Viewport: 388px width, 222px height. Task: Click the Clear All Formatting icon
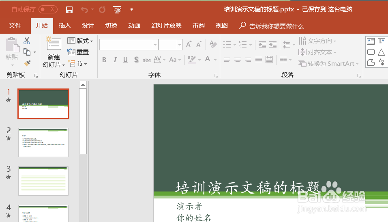click(213, 45)
